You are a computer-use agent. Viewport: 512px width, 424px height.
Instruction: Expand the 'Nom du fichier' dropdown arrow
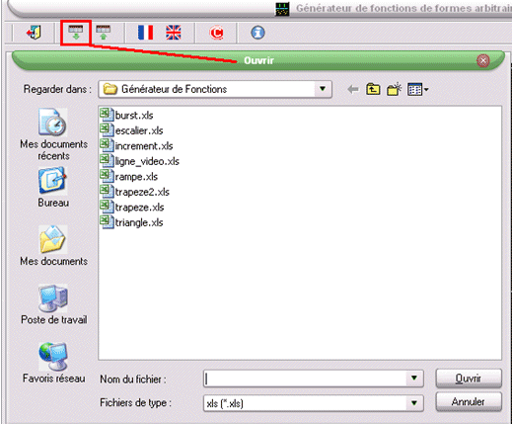(414, 379)
